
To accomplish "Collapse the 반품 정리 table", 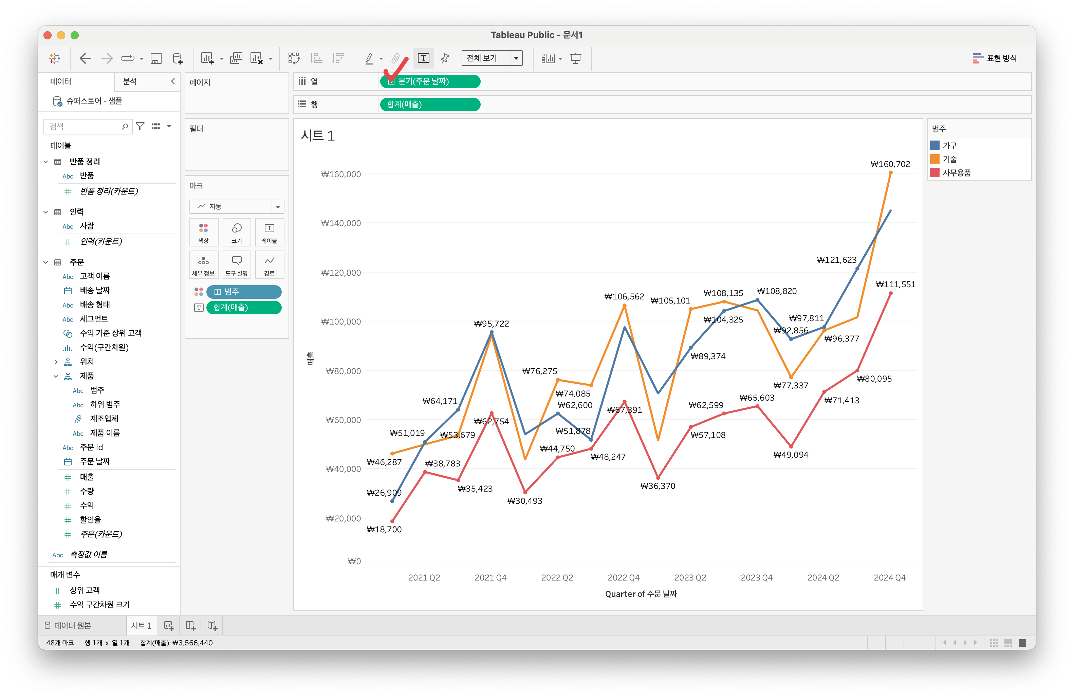I will (x=45, y=162).
